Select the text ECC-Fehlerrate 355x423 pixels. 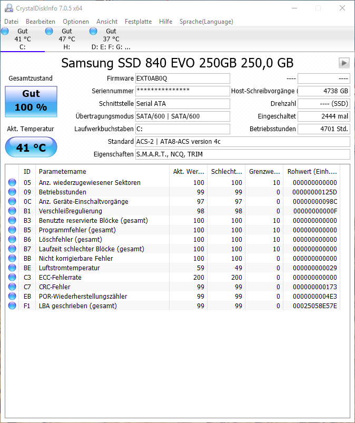[60, 277]
